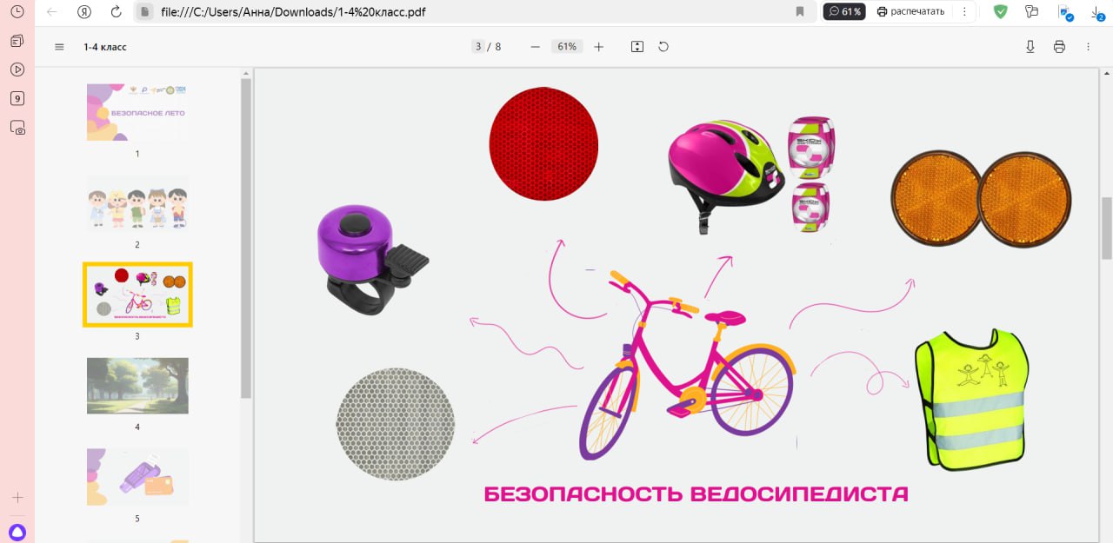Zoom out PDF with minus button

click(x=535, y=47)
